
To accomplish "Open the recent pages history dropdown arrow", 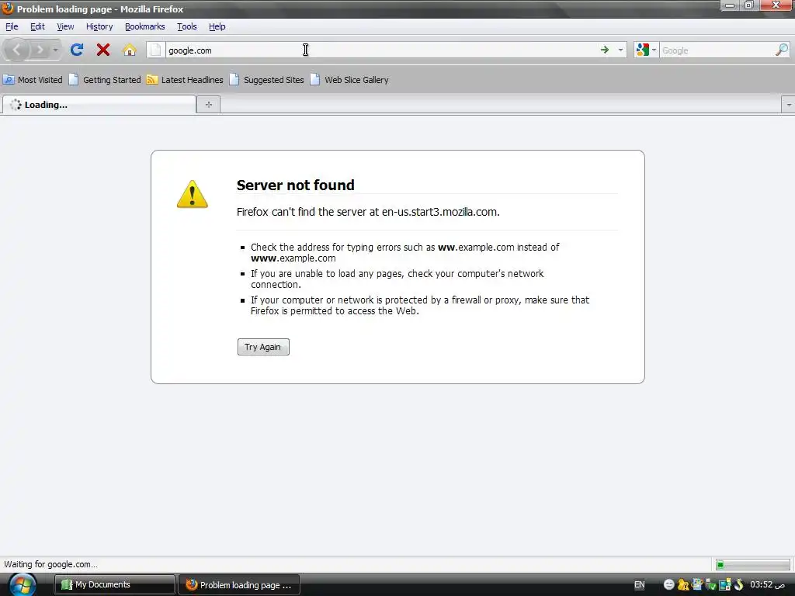I will (55, 50).
